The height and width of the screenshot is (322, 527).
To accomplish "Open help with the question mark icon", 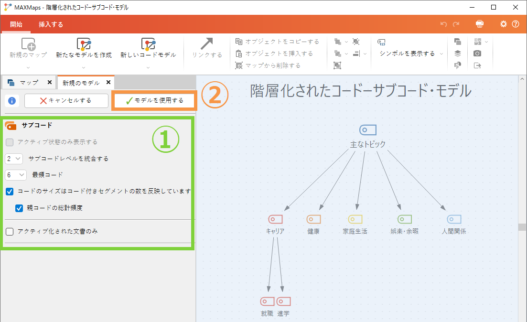I will pos(515,24).
